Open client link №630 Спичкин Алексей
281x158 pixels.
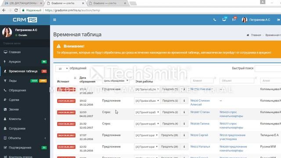click(x=200, y=102)
